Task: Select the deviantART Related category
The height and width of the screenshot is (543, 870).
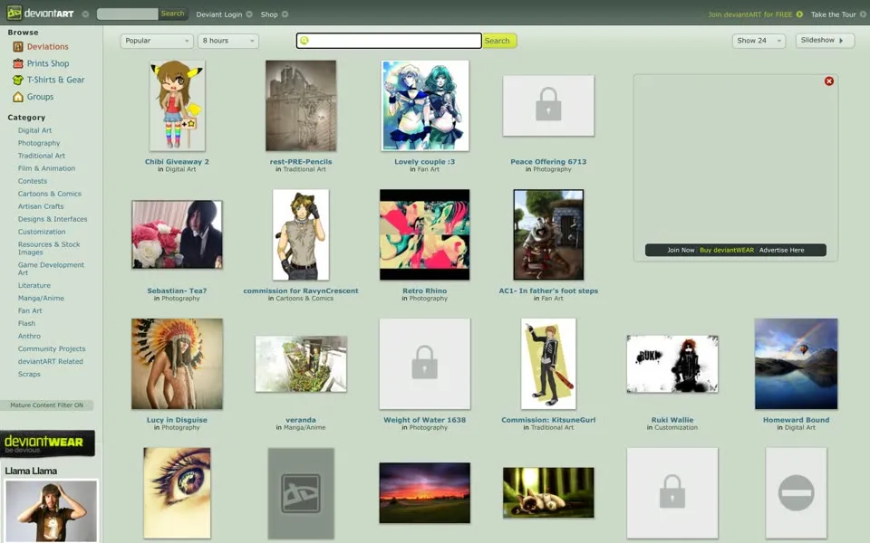Action: [51, 362]
